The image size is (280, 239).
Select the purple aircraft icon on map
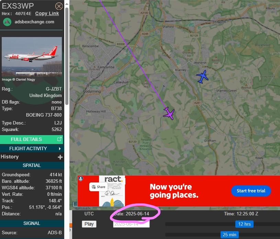(169, 113)
